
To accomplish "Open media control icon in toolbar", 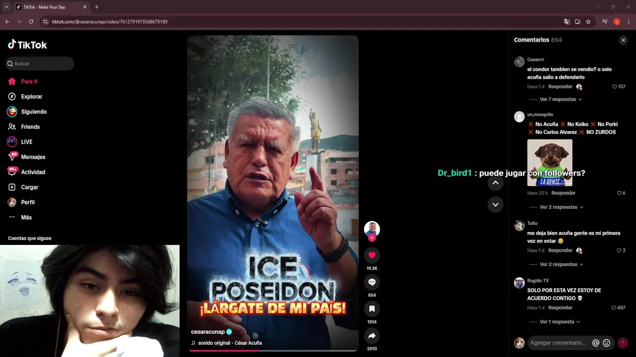I will pos(605,22).
